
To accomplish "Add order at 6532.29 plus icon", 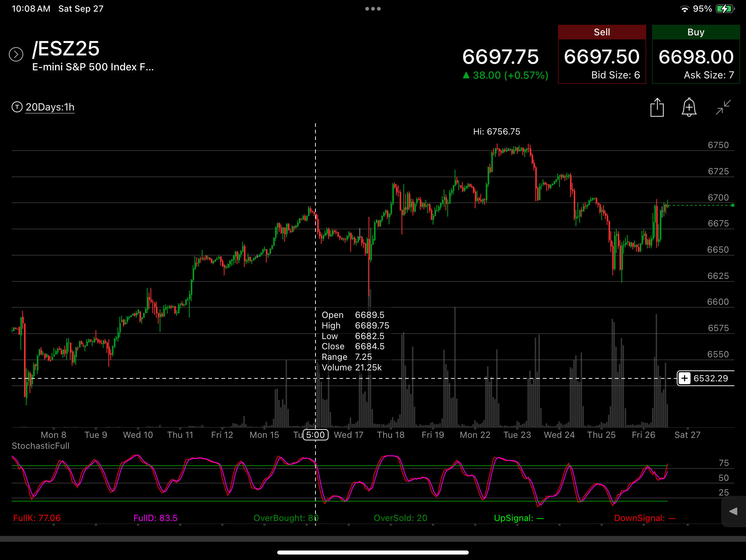I will pos(684,378).
